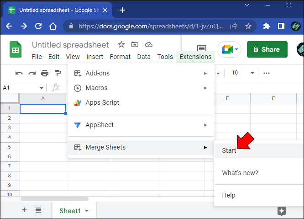Click the green Share button
The image size is (304, 219).
[x=267, y=49]
